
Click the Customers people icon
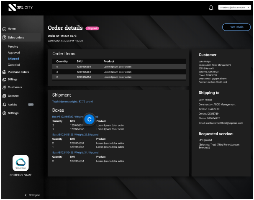pyautogui.click(x=4, y=87)
